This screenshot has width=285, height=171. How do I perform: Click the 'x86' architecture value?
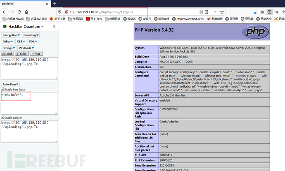click(162, 67)
